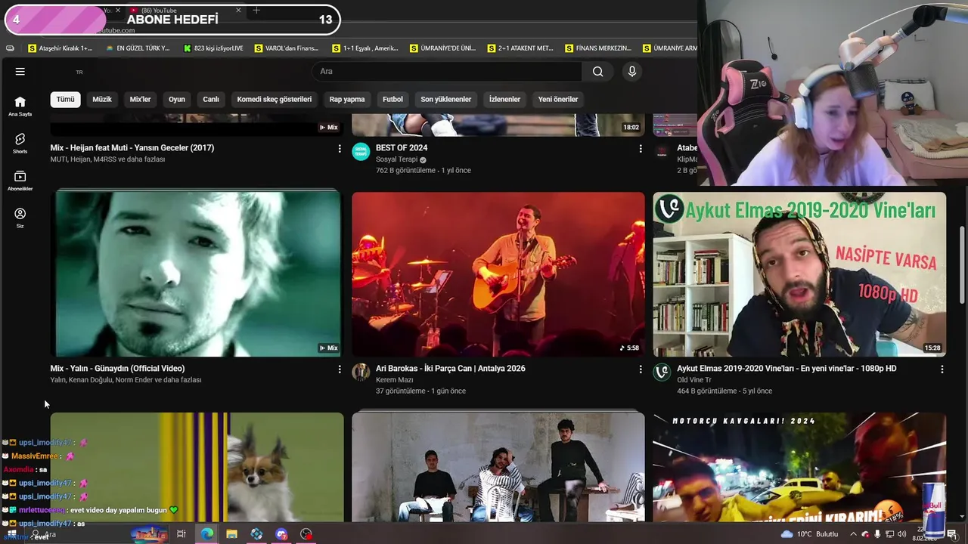Open the Ari Barokas concert thumbnail
This screenshot has width=968, height=544.
498,274
